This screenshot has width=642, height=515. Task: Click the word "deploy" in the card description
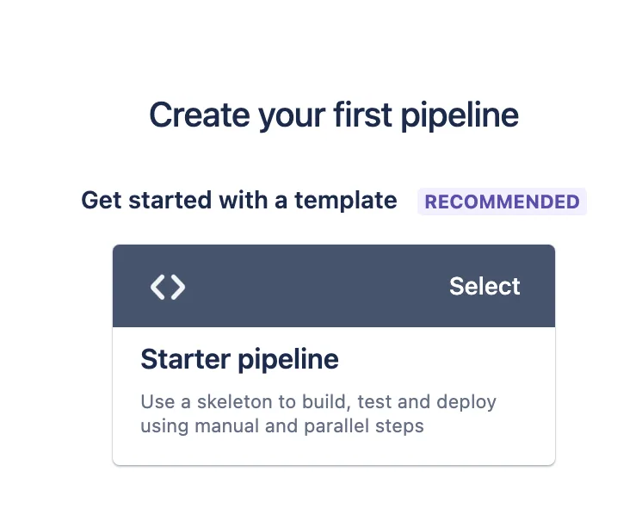pyautogui.click(x=466, y=403)
